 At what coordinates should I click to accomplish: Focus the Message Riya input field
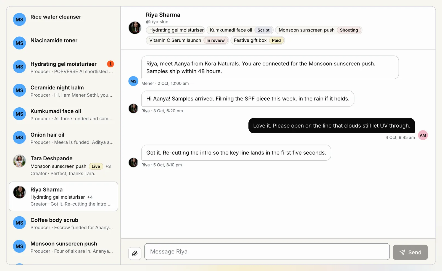pyautogui.click(x=267, y=252)
